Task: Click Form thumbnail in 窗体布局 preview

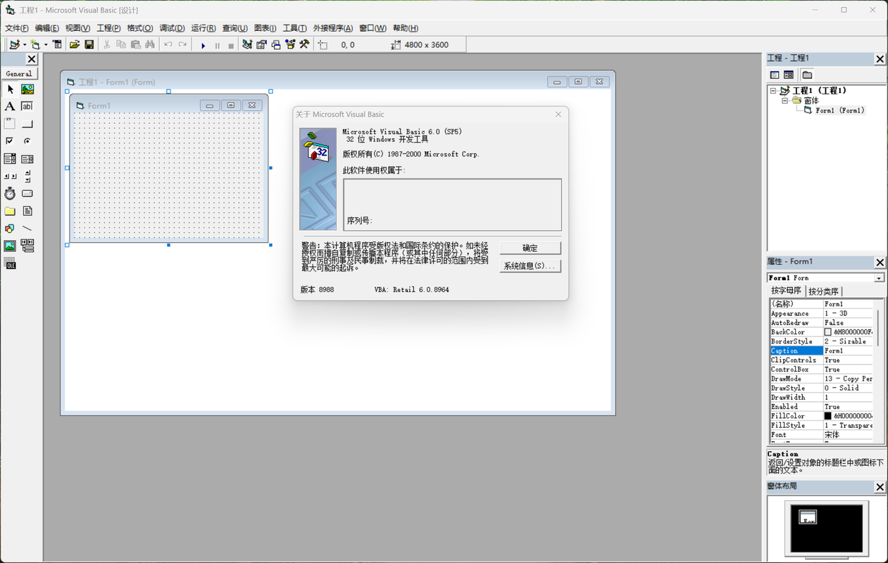Action: pos(808,517)
